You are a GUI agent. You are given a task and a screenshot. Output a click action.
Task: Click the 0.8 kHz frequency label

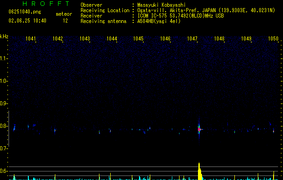(4, 126)
